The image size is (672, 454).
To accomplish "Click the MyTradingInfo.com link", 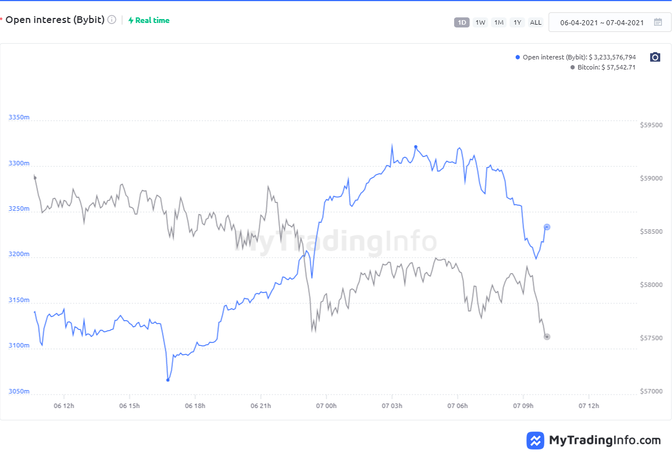I will 605,440.
